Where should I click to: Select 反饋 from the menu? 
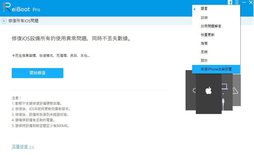click(x=216, y=52)
